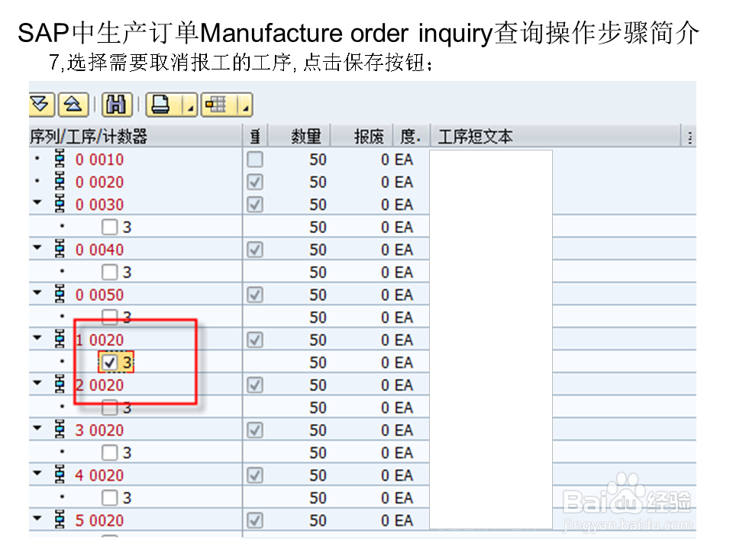
Task: Click the 度. unit column header
Action: (x=412, y=136)
